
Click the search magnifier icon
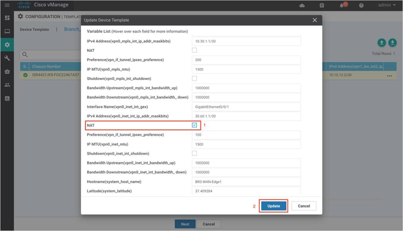[25, 54]
